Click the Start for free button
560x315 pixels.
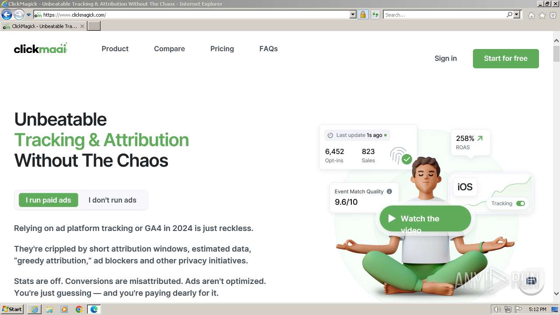(x=506, y=58)
